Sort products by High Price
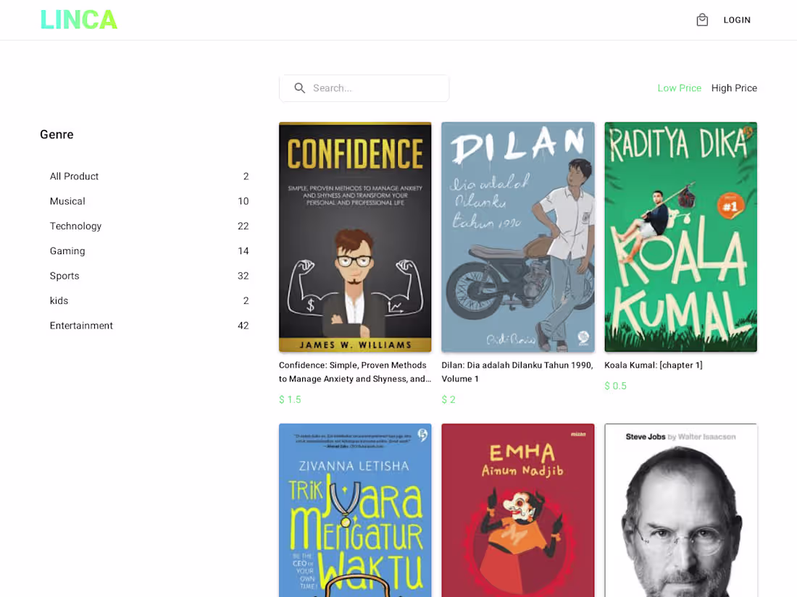The height and width of the screenshot is (597, 797). [734, 88]
